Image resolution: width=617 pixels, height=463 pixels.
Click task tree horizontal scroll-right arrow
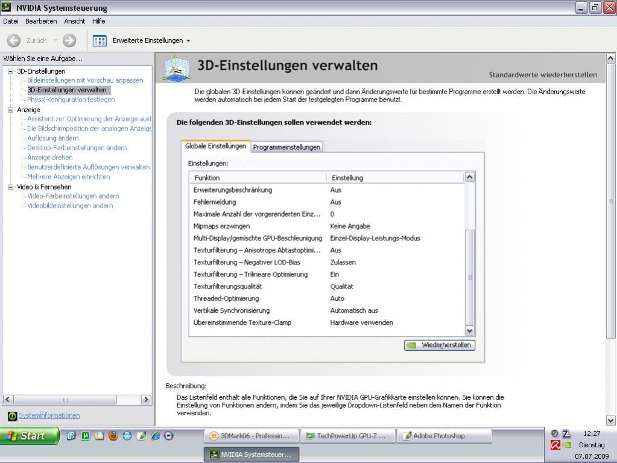(146, 399)
